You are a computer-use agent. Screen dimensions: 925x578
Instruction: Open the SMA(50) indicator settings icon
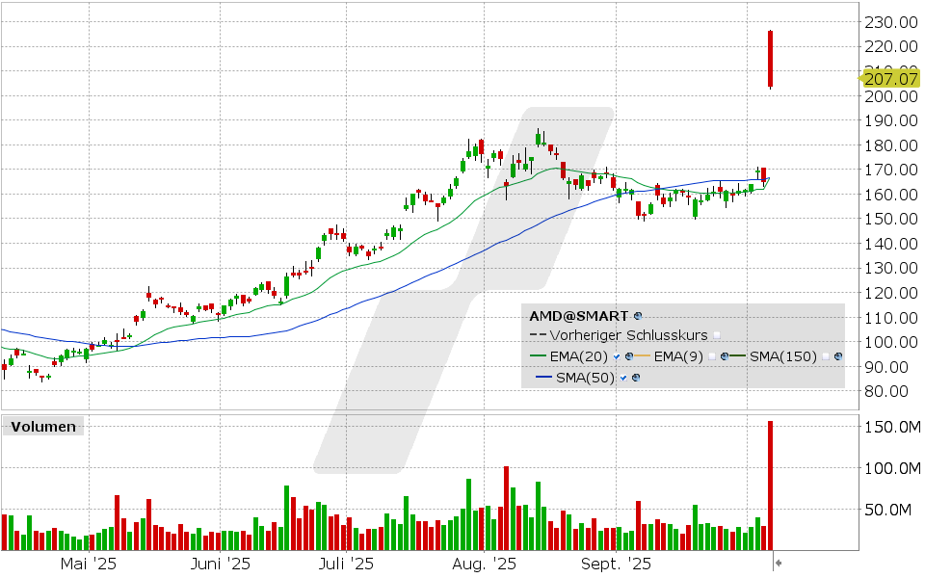(x=635, y=378)
